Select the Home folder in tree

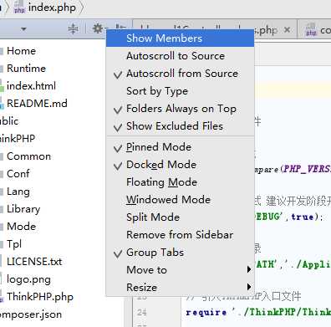(x=21, y=51)
